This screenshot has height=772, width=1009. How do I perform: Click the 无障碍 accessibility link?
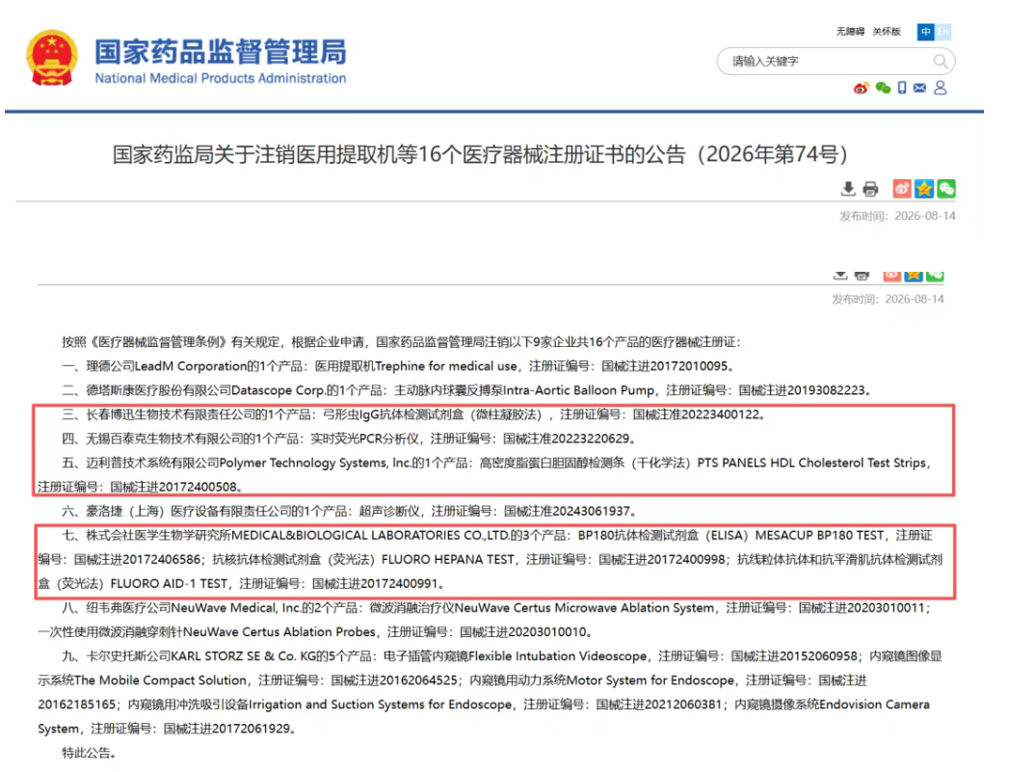(850, 32)
